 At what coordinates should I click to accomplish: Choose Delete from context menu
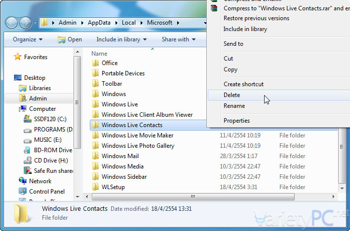279,95
